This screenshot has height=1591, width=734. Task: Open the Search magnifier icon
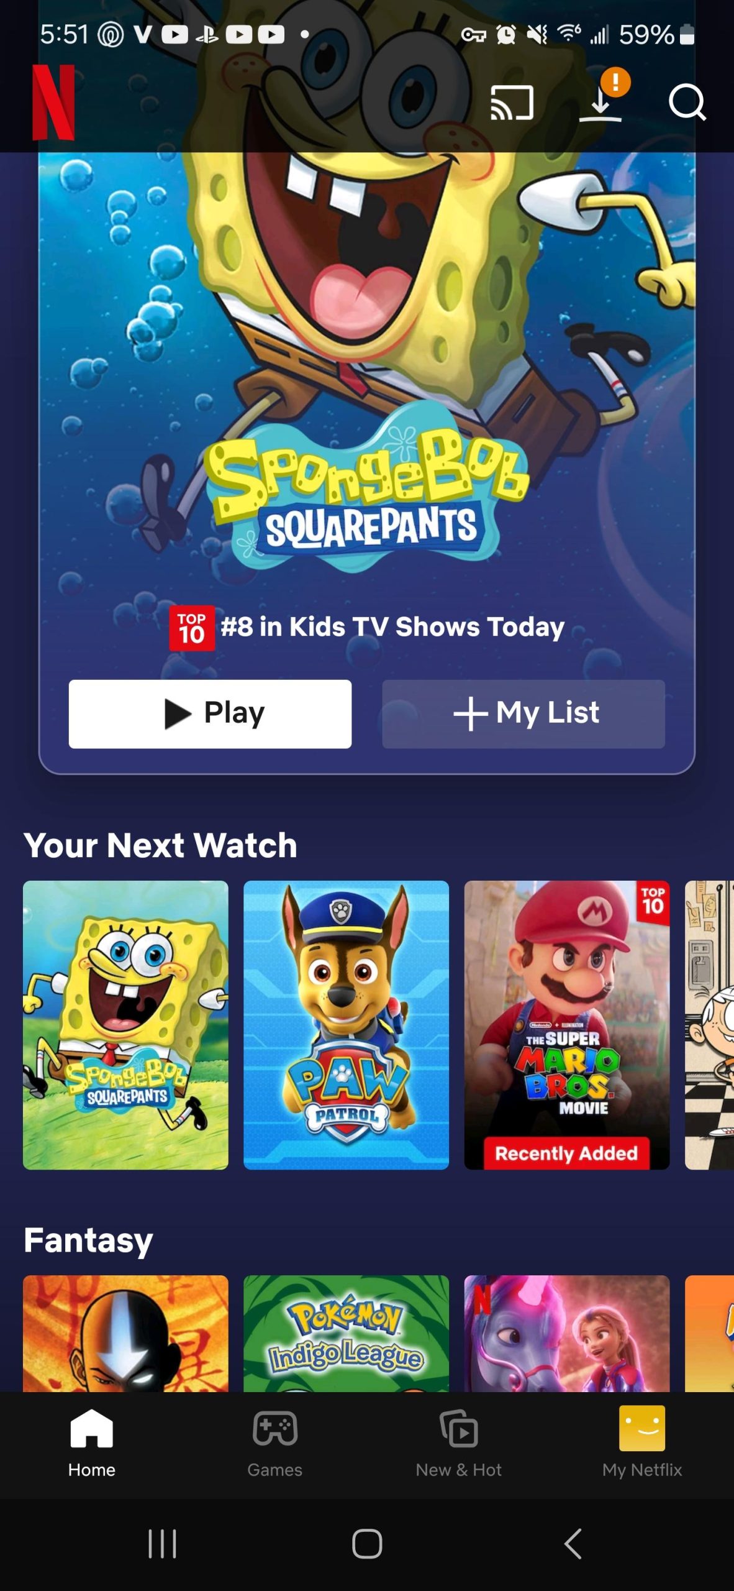click(x=687, y=102)
